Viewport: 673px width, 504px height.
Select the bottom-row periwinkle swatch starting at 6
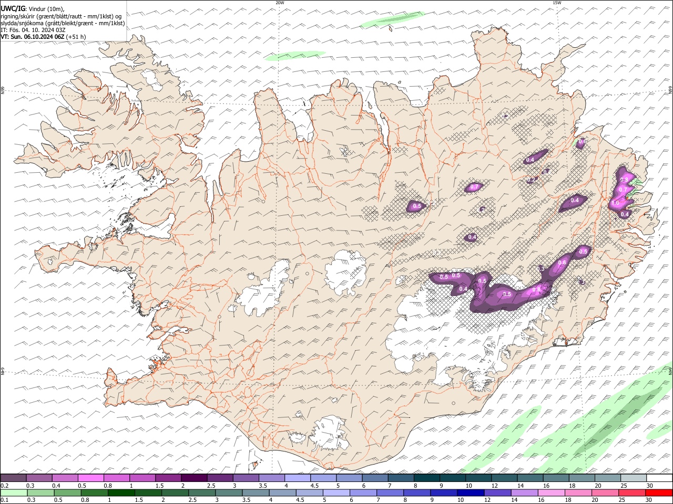(362, 493)
